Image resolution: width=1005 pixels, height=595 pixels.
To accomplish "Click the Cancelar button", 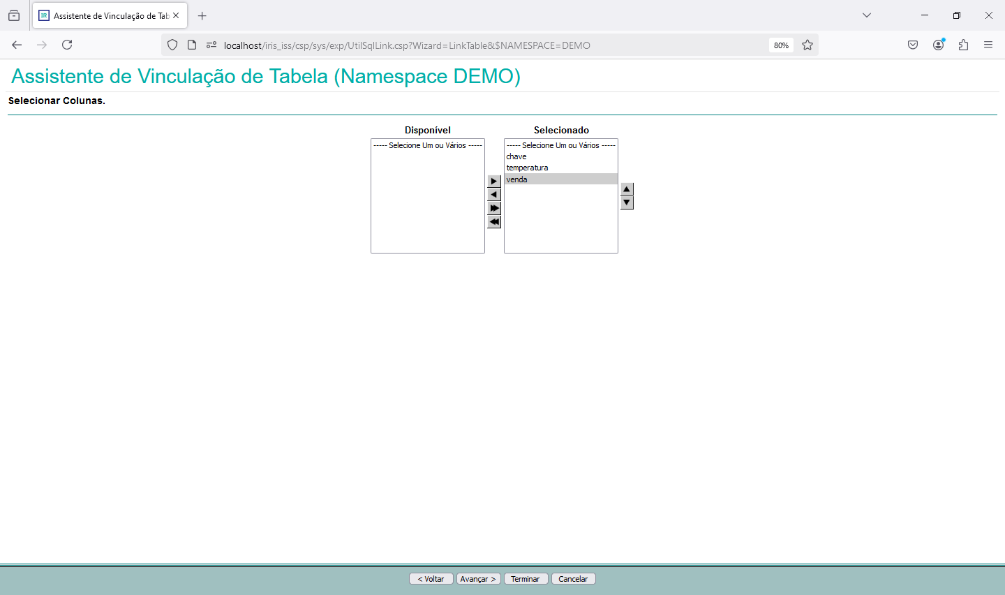I will click(x=573, y=579).
